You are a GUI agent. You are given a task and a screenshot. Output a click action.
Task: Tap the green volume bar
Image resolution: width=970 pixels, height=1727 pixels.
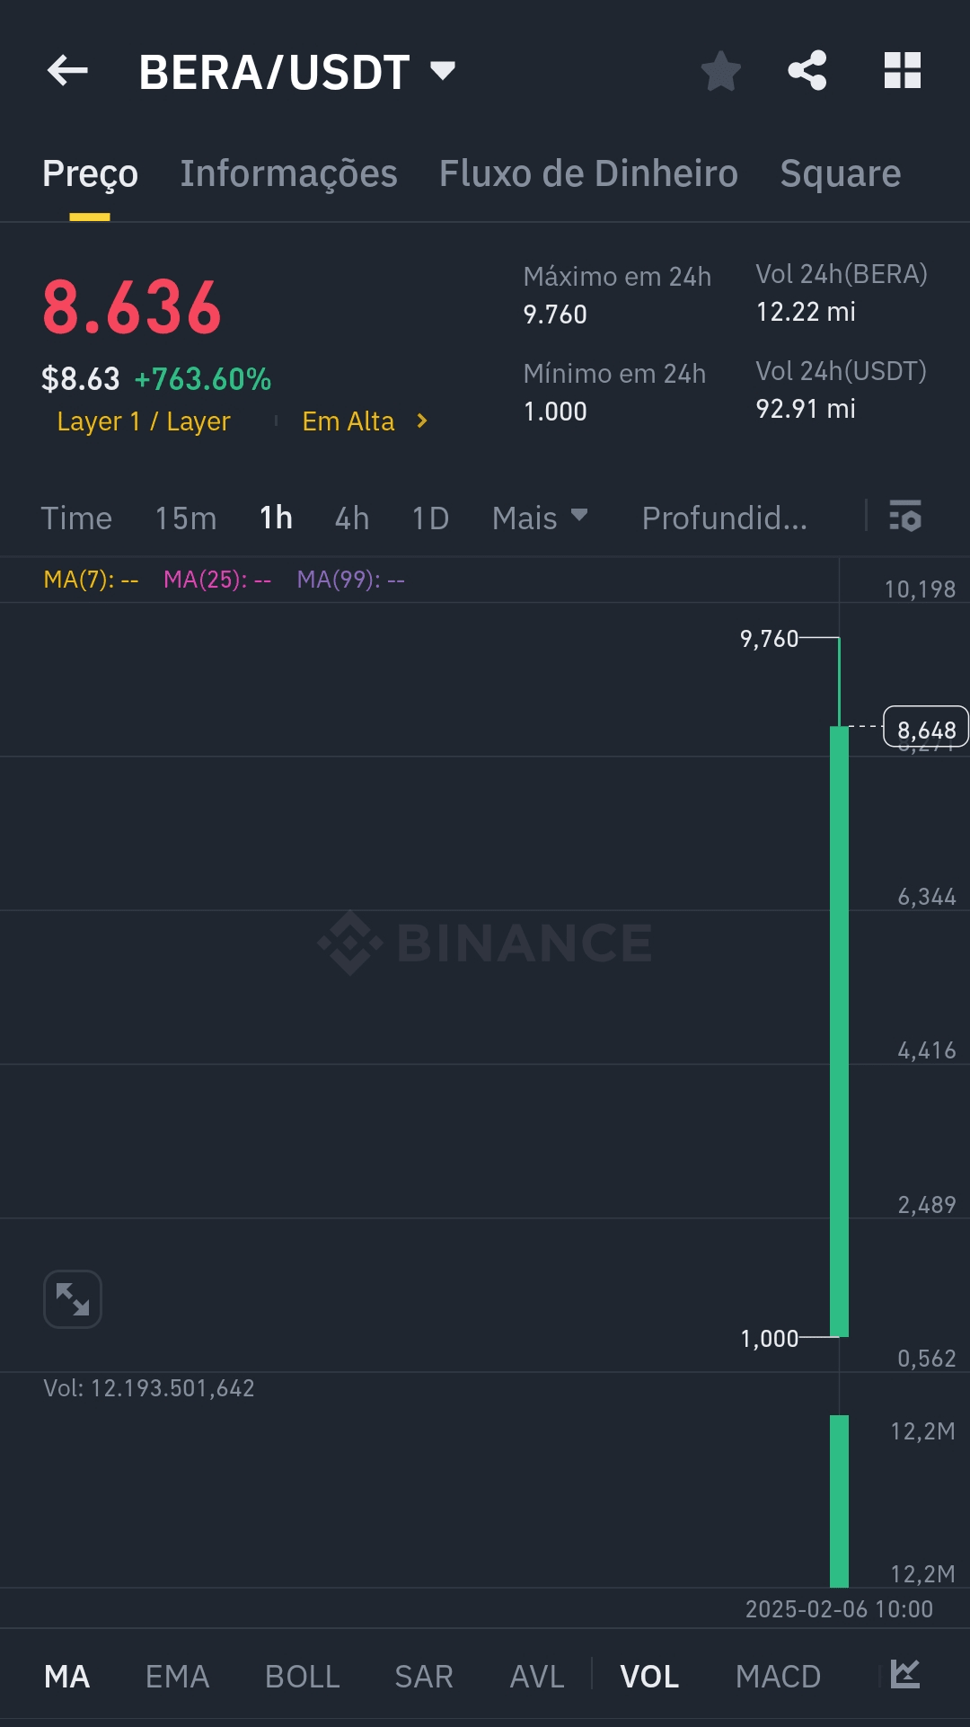(839, 1501)
